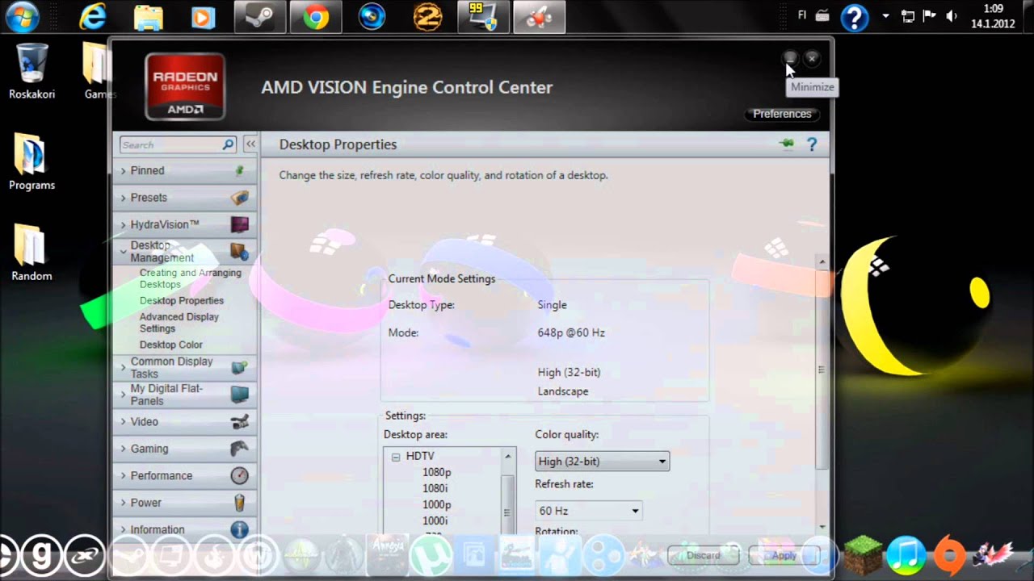Screen dimensions: 1034x581
Task: Open the Random desktop folder
Action: pyautogui.click(x=32, y=253)
